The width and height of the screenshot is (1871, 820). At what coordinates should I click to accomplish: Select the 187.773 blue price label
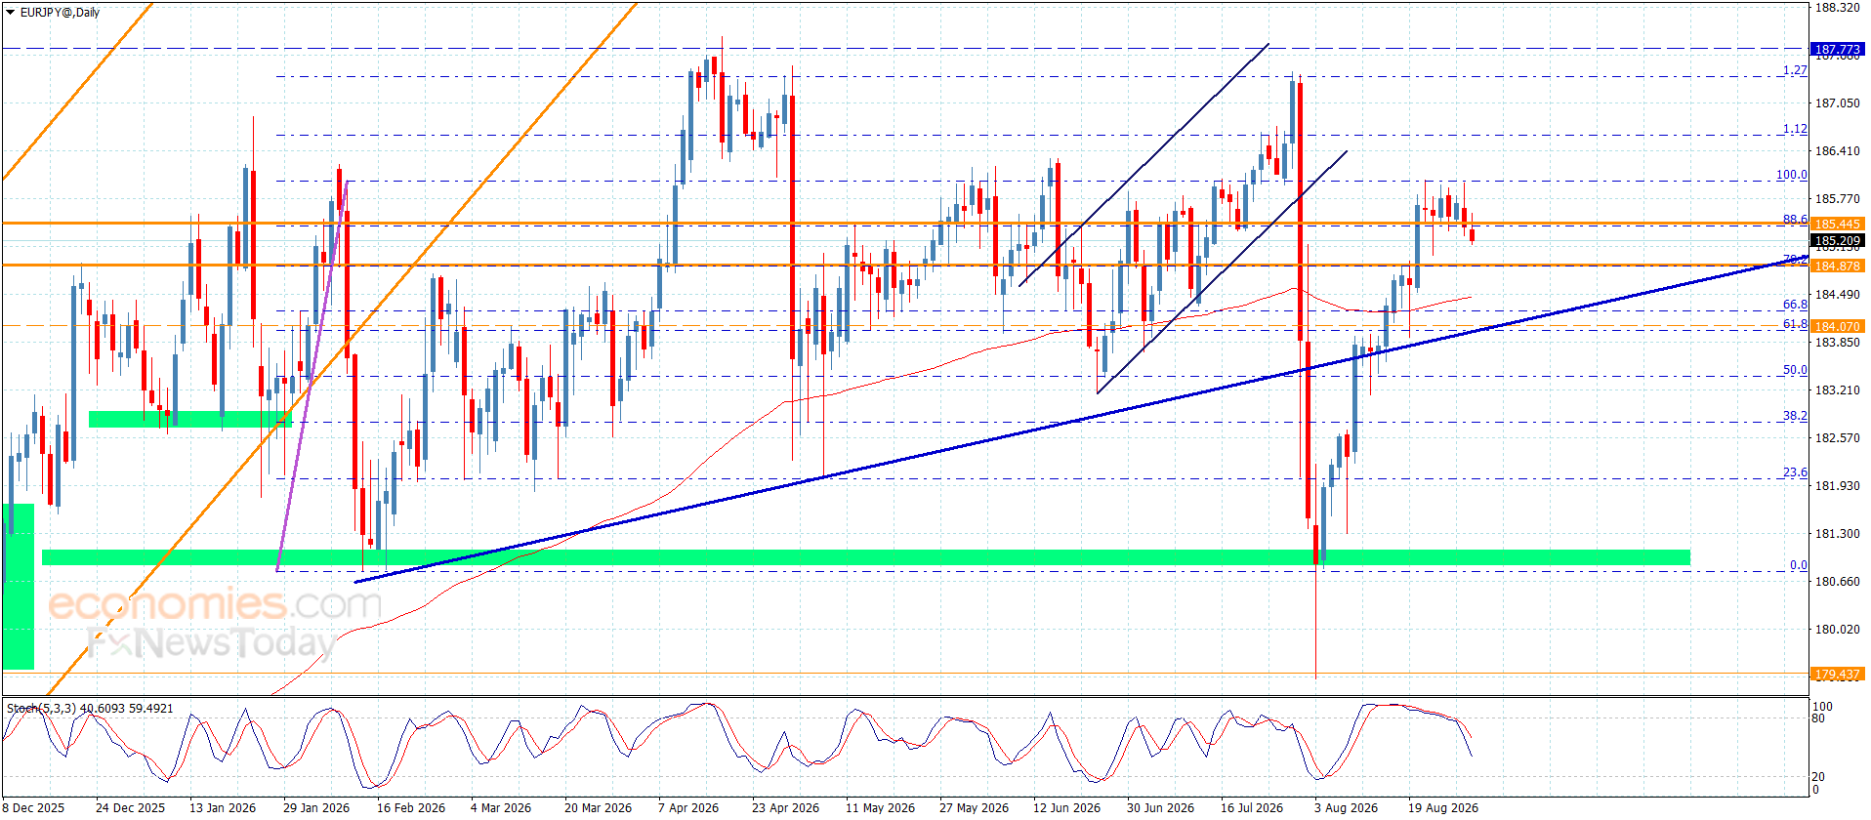click(x=1837, y=49)
